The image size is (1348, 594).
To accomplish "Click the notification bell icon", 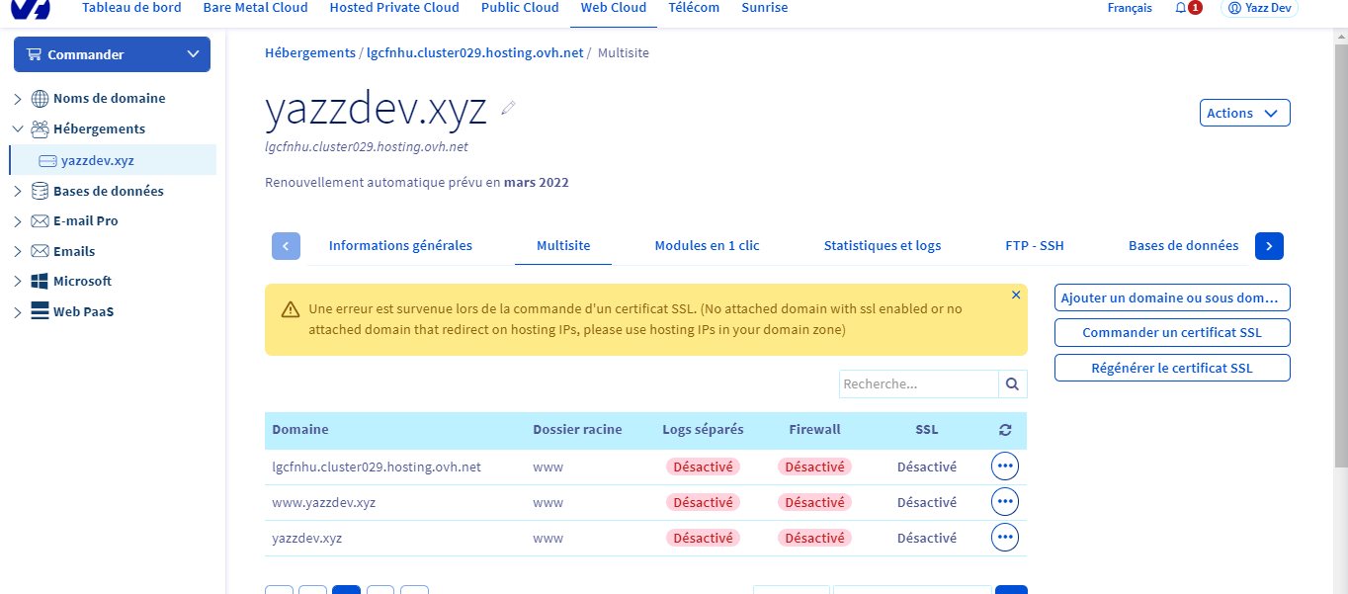I will click(x=1181, y=8).
